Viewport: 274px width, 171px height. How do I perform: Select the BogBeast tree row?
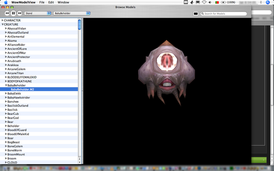(x=39, y=142)
